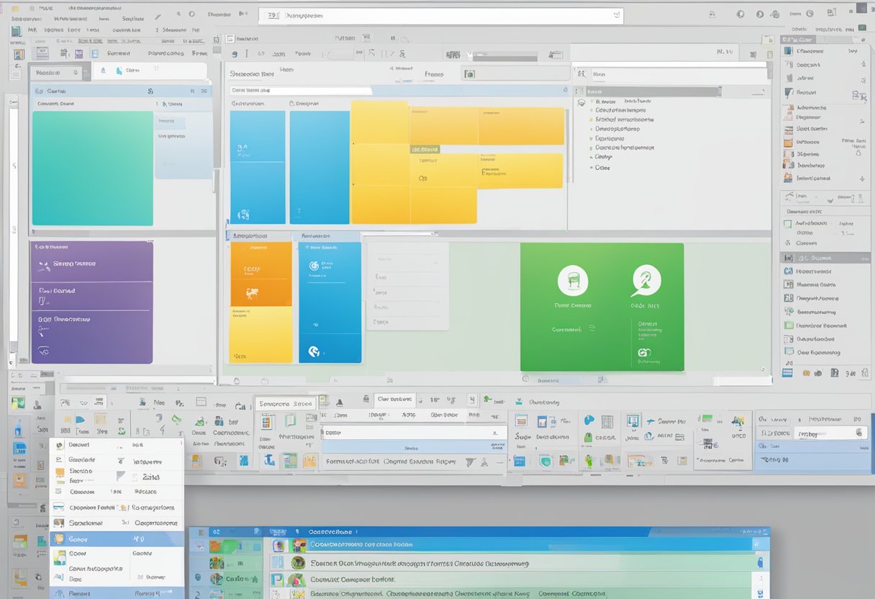This screenshot has width=875, height=599.
Task: Click the round icon at bottom of blue tile
Action: 314,351
